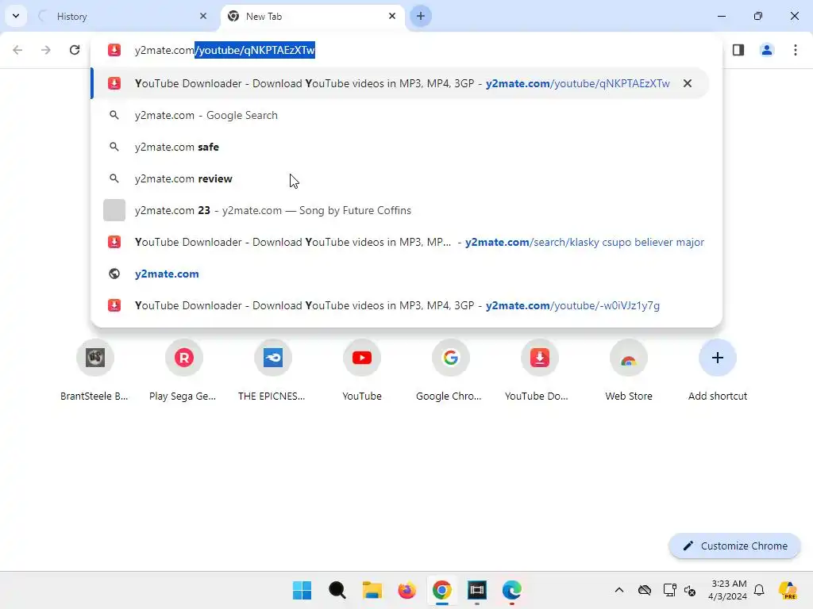This screenshot has width=813, height=609.
Task: Choose 'y2mate.com safe' search suggestion
Action: [400, 147]
